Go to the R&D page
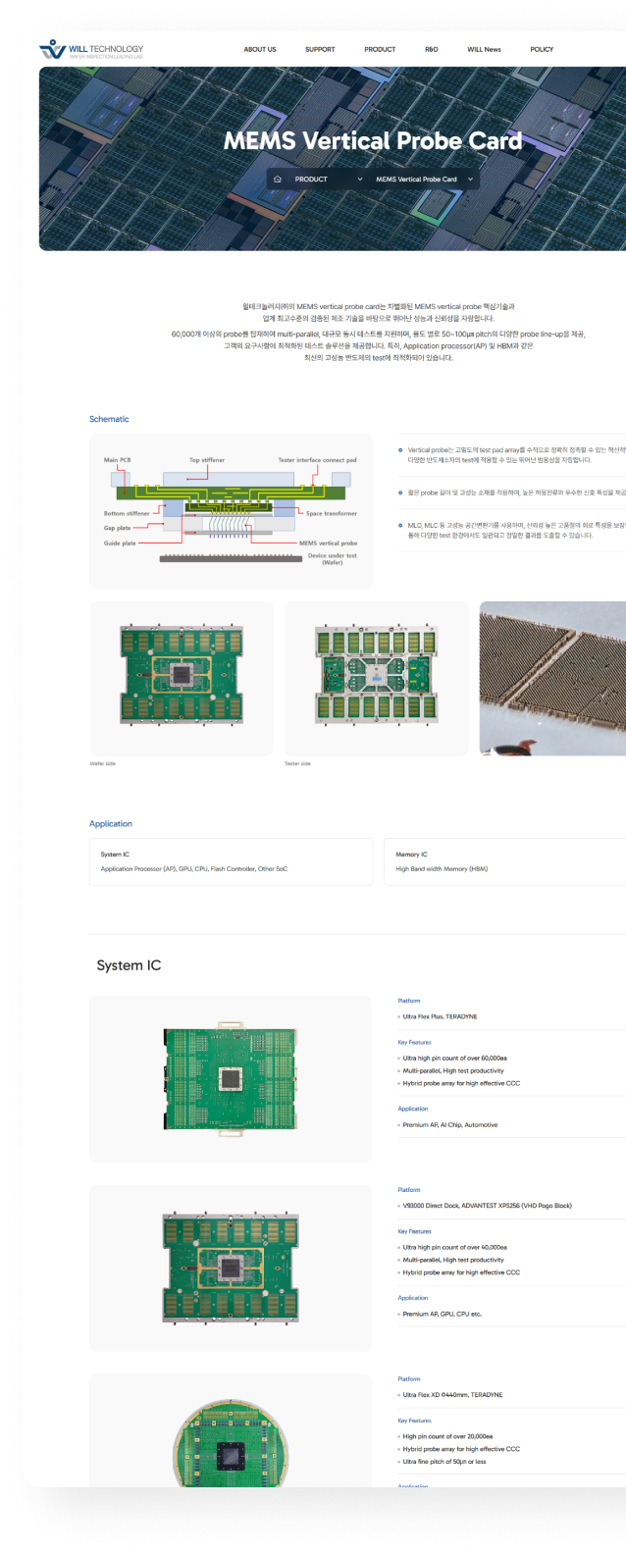The width and height of the screenshot is (626, 1554). [432, 49]
